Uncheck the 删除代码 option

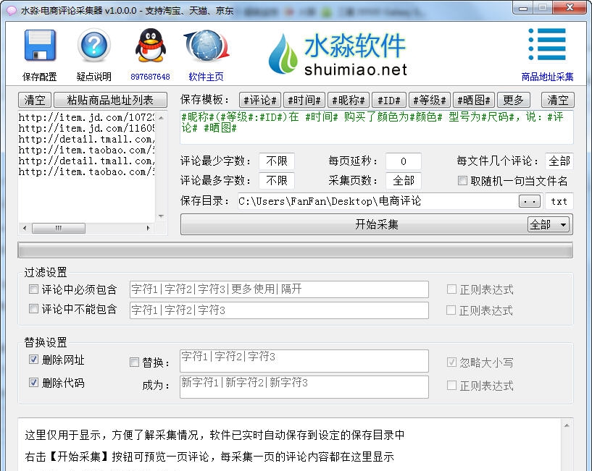coord(33,381)
